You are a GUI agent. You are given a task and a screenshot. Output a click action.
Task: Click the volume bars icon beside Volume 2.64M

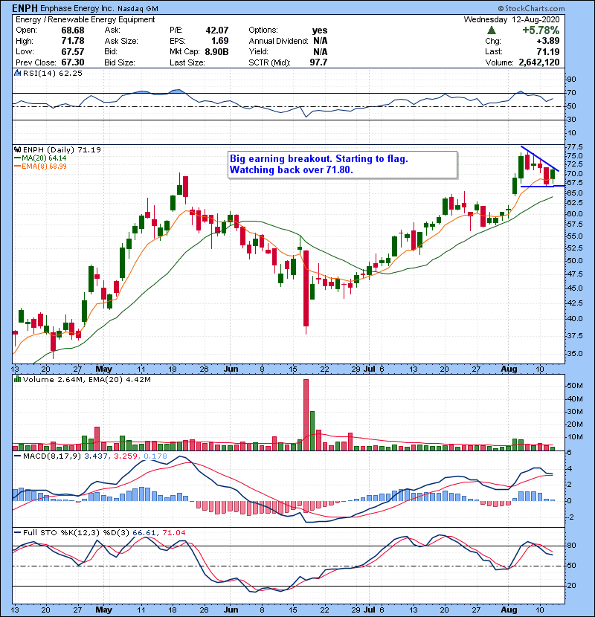(17, 379)
